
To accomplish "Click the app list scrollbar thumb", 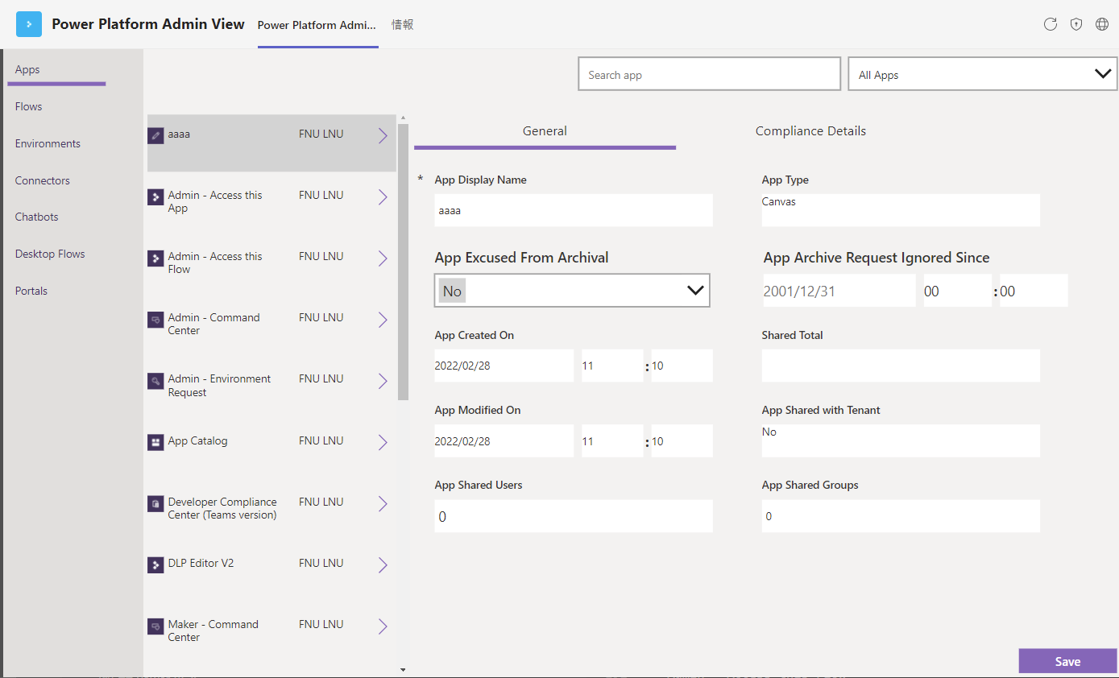I will click(x=403, y=262).
